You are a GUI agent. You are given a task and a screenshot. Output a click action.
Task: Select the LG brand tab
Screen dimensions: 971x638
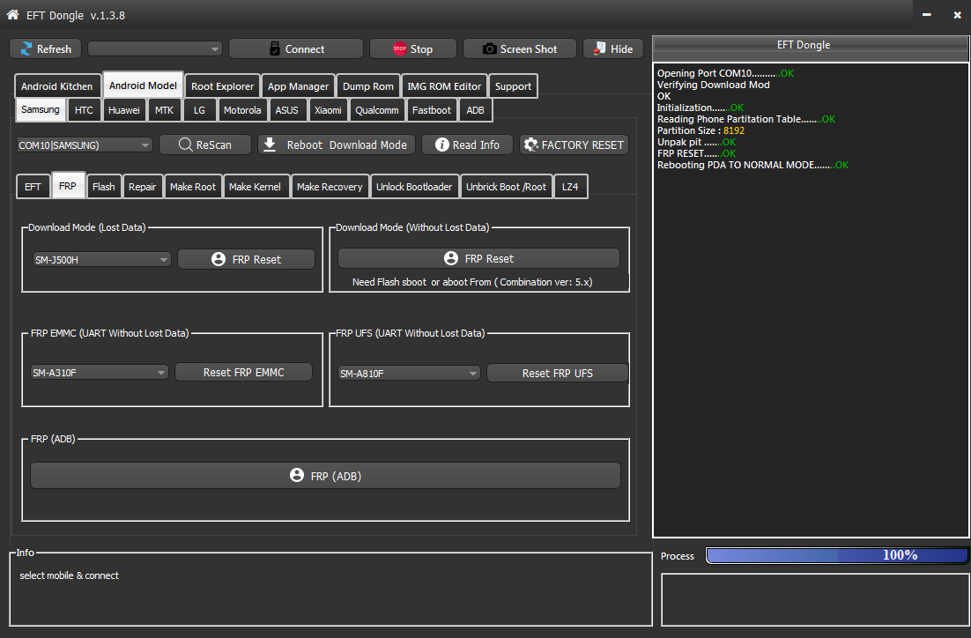(199, 109)
